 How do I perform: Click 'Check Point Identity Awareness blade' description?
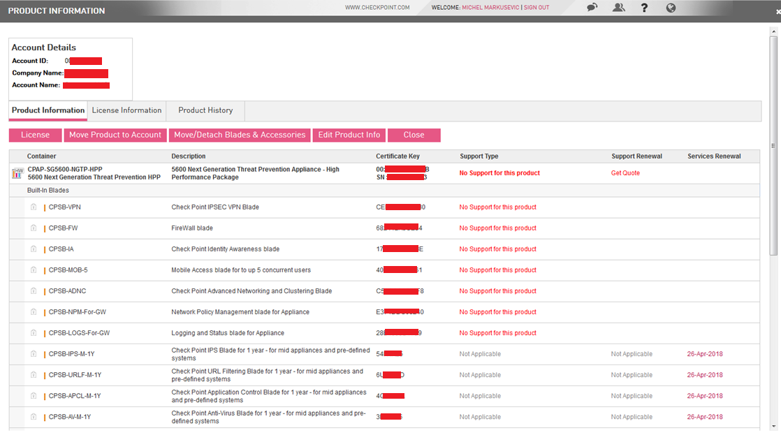pyautogui.click(x=226, y=249)
